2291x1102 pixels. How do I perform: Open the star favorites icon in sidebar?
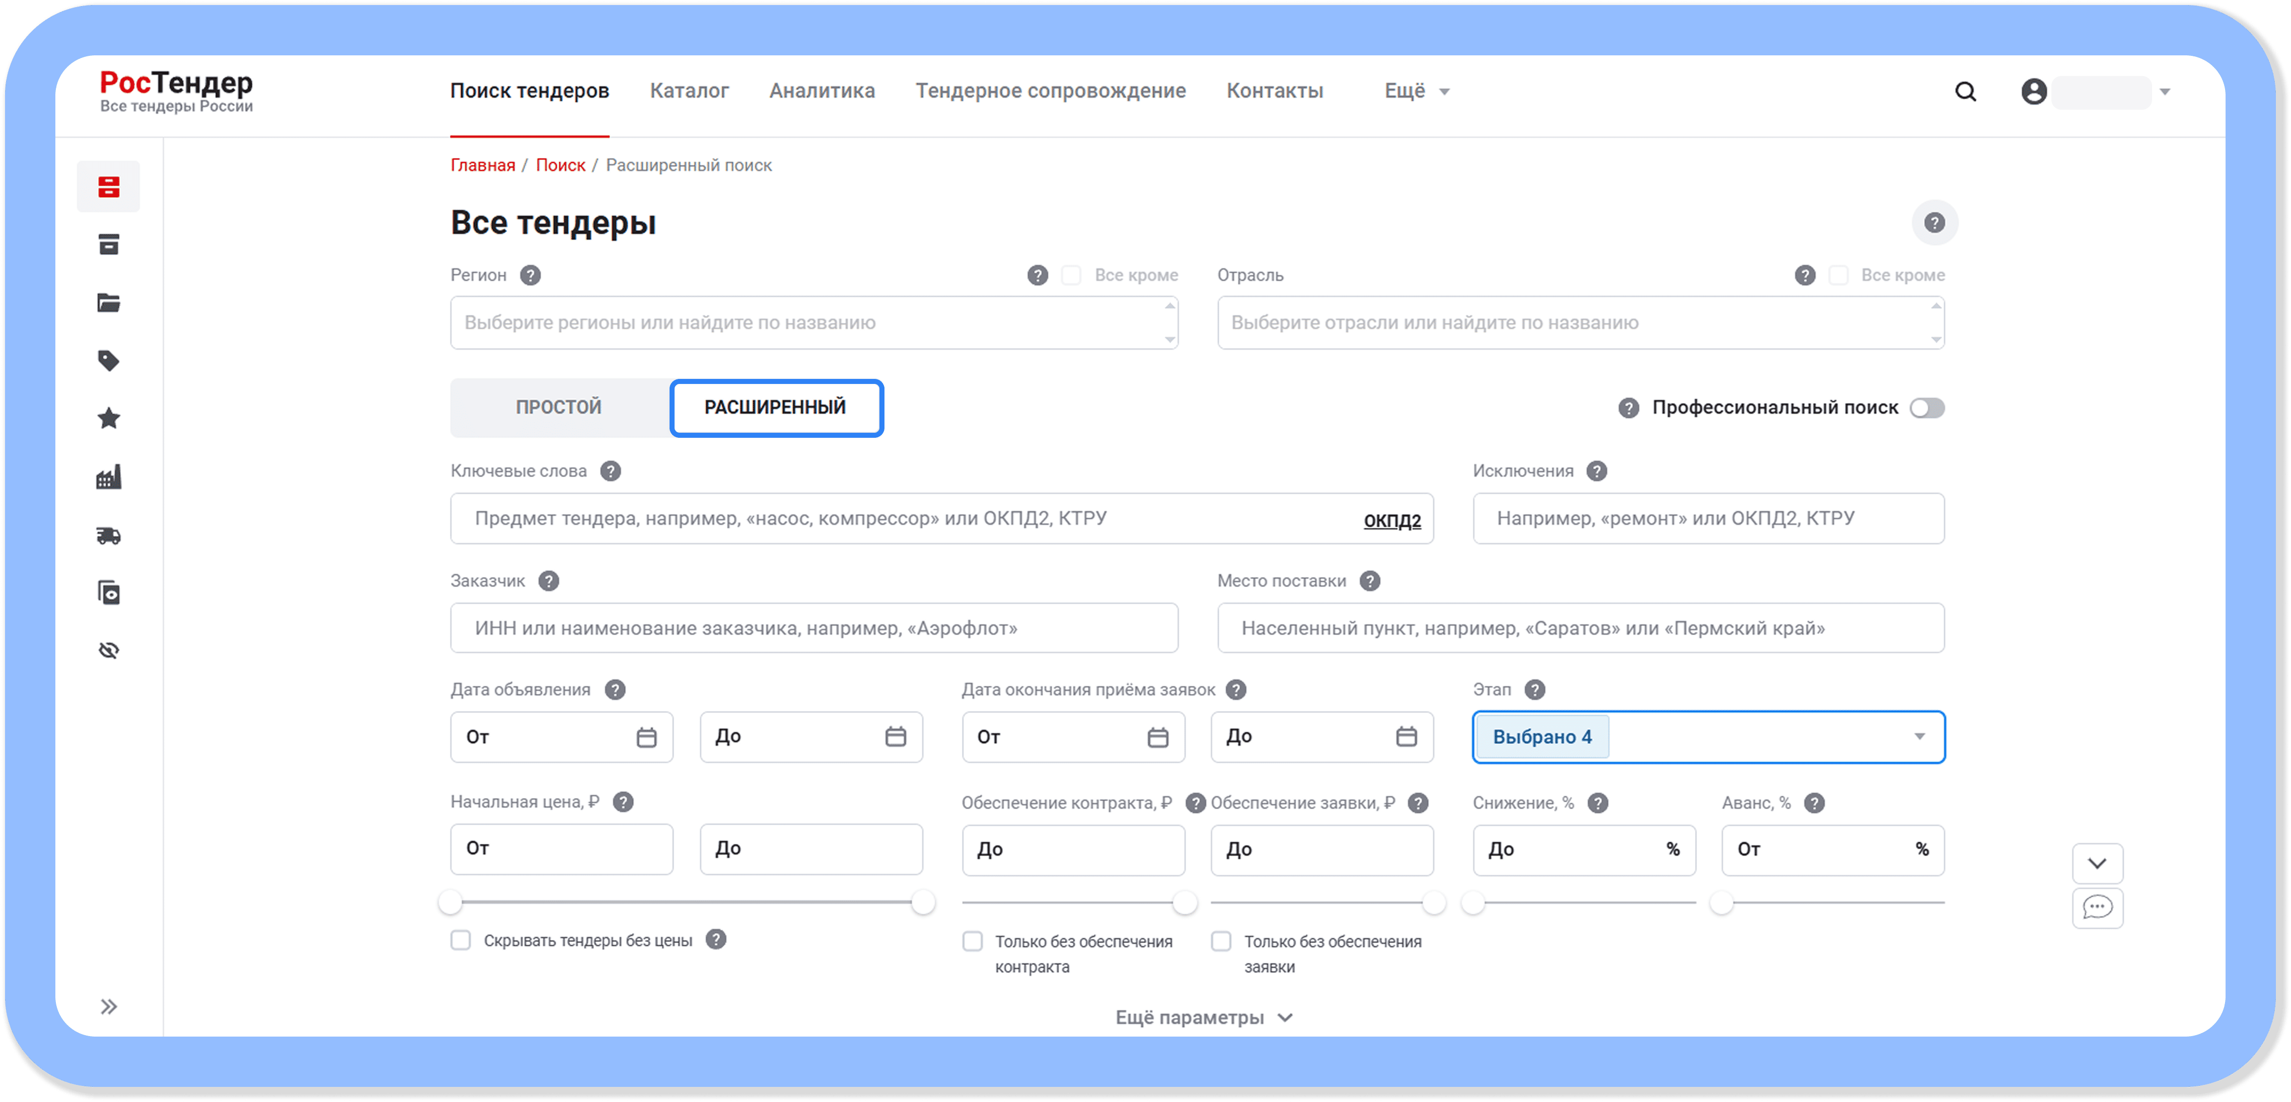[109, 419]
